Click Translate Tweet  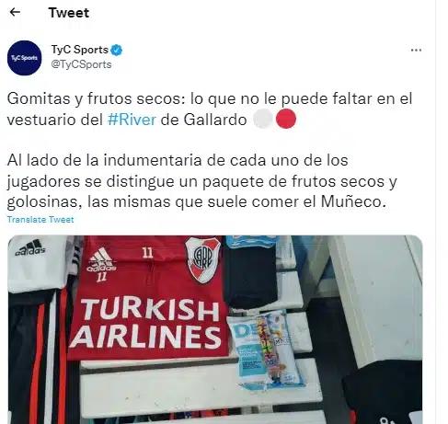[x=40, y=220]
